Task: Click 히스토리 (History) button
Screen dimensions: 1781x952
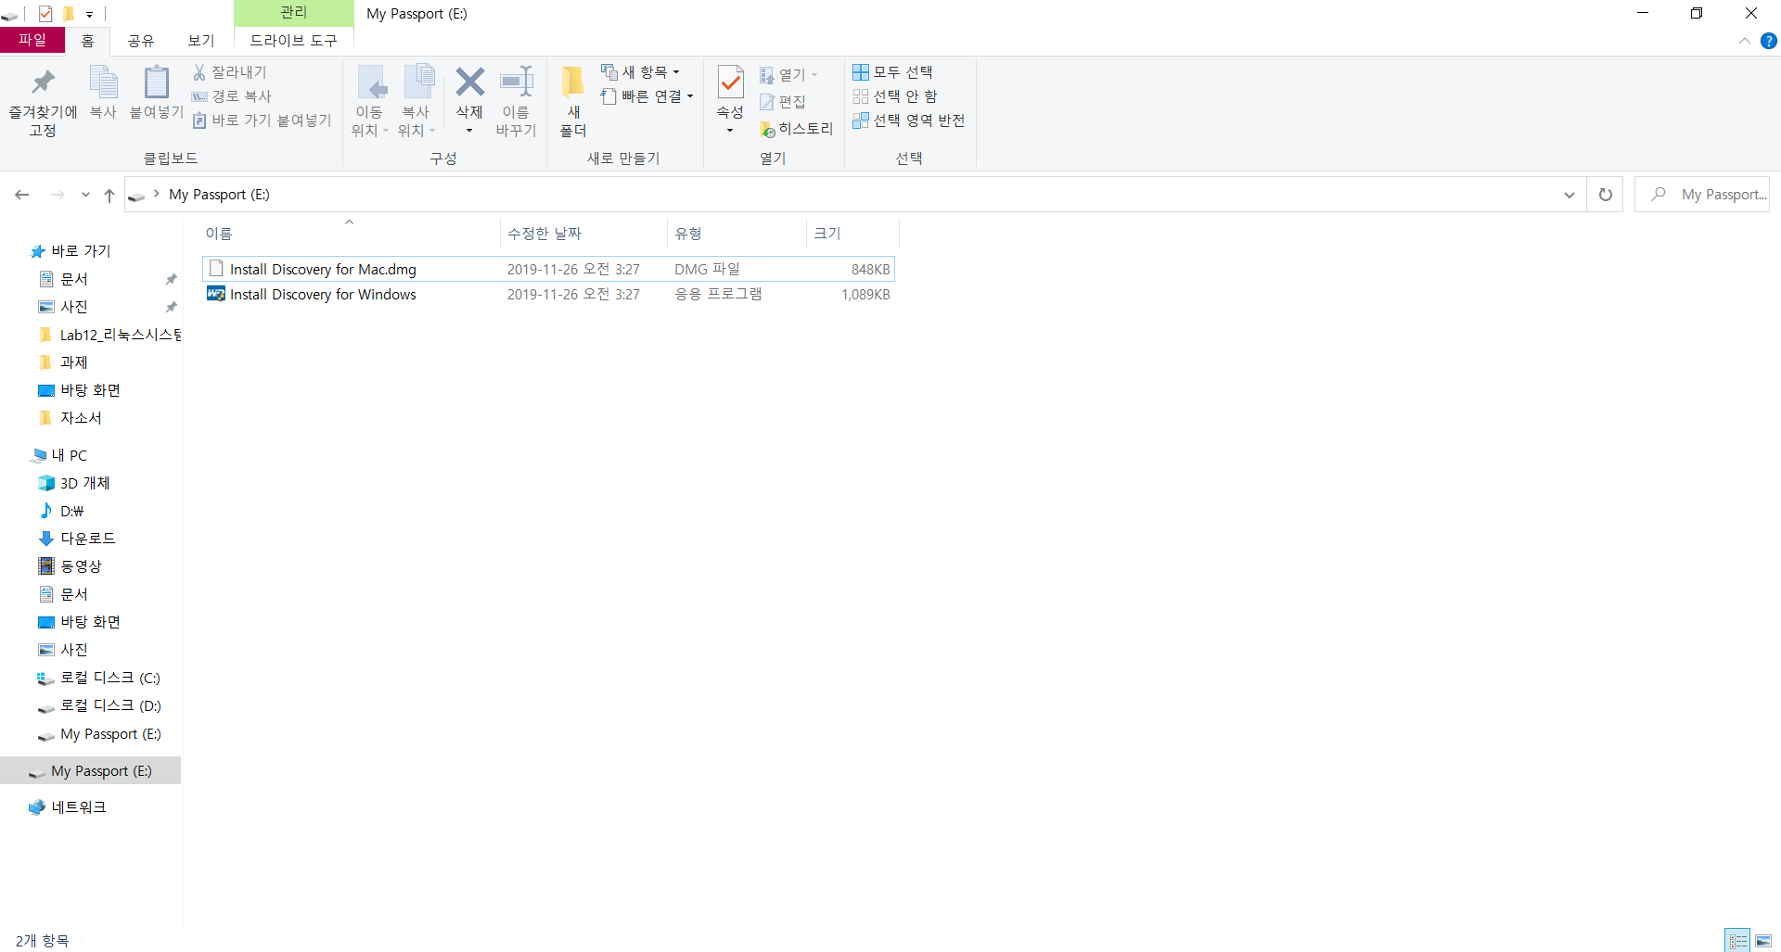Action: [796, 129]
